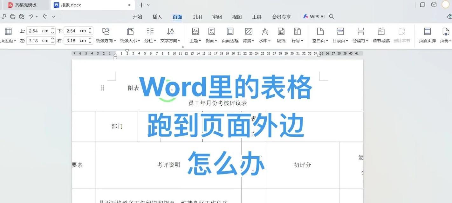Open the 文字方向 text direction menu
This screenshot has height=203, width=452.
pyautogui.click(x=170, y=35)
